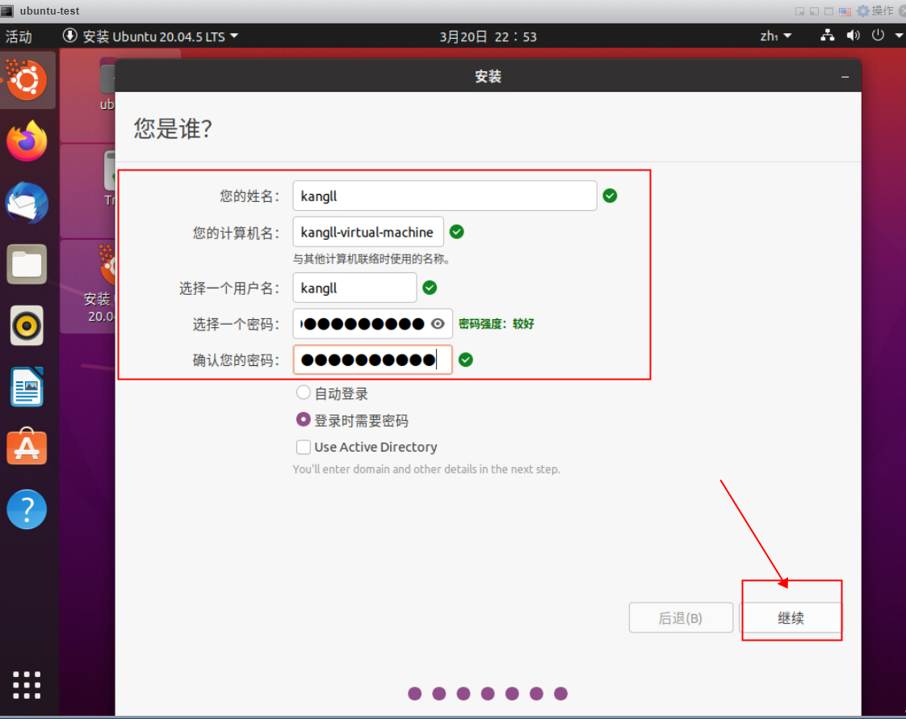Click the flag icon in VM title bar

coord(845,11)
